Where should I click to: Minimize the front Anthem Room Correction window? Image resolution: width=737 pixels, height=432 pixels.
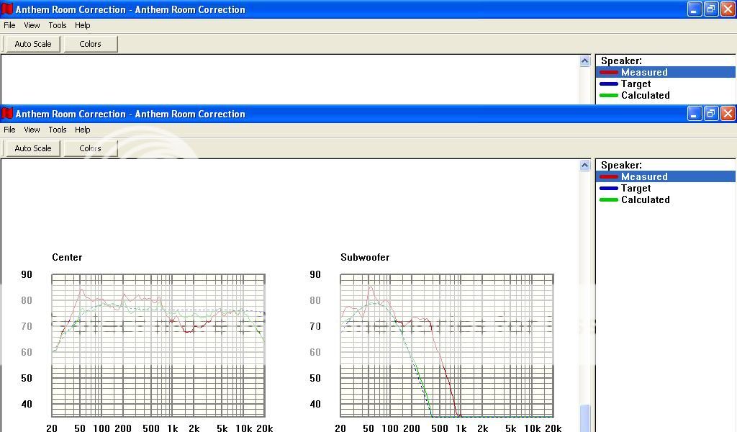(695, 114)
